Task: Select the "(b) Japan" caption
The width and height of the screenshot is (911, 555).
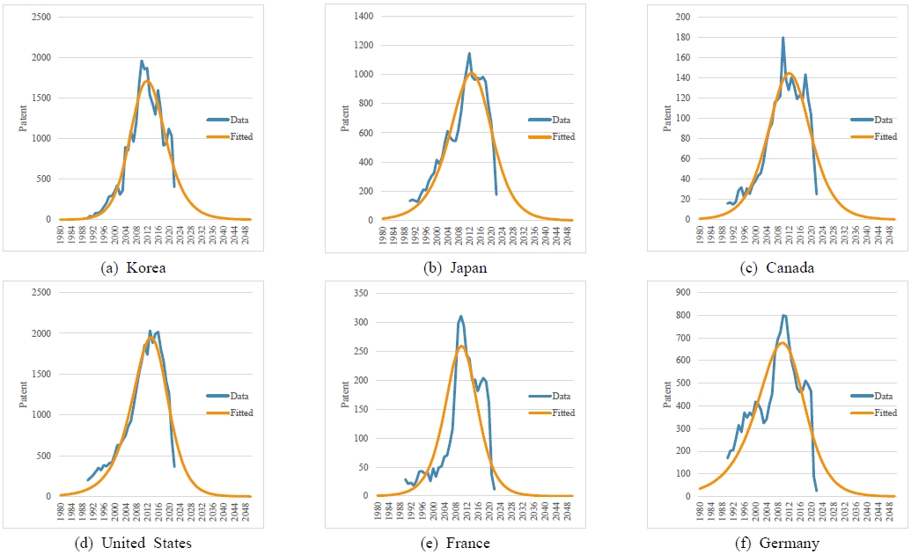Action: point(455,267)
